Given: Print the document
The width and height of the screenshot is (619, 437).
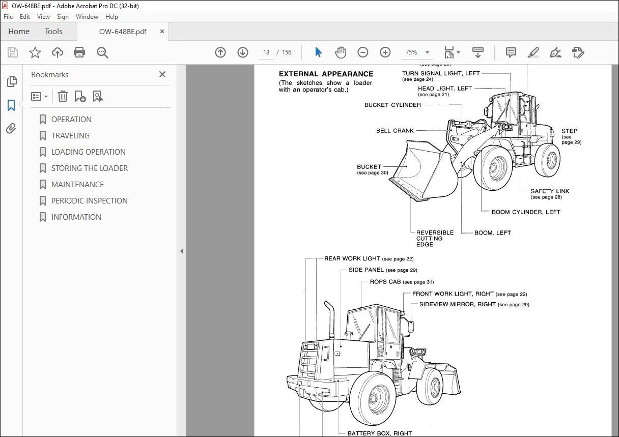Looking at the screenshot, I should pyautogui.click(x=79, y=52).
